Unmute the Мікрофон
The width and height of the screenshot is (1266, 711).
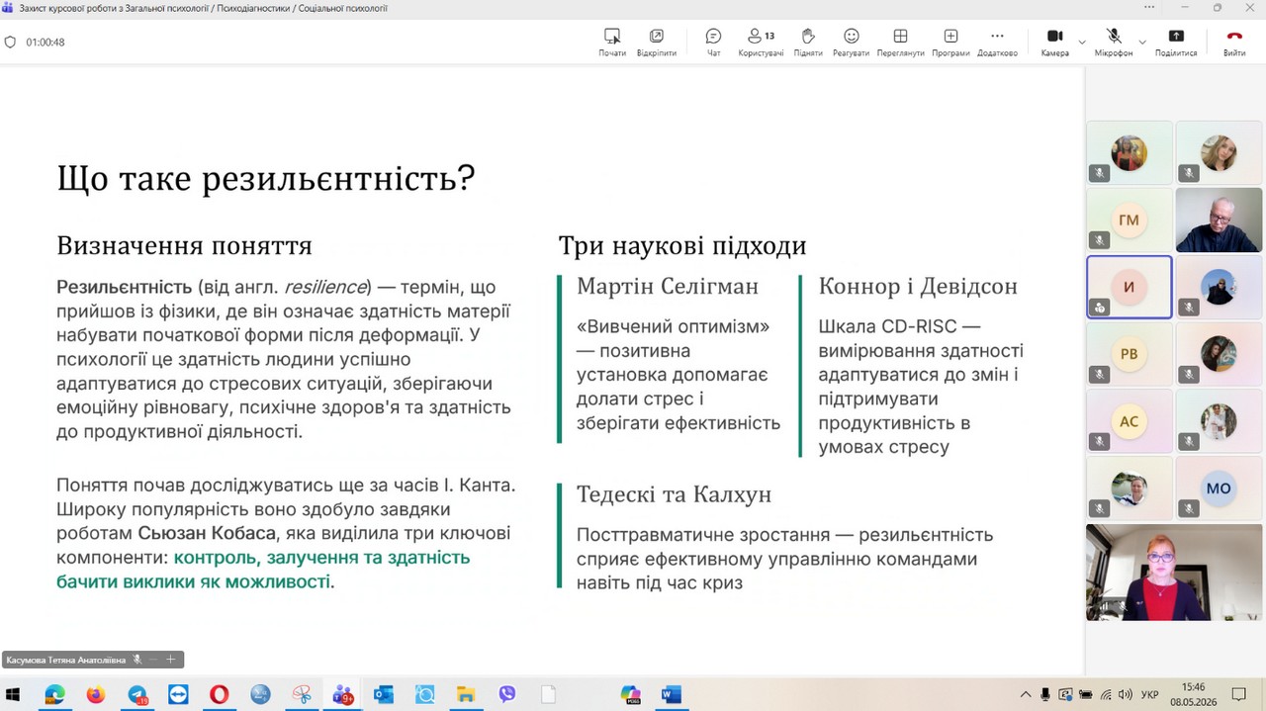pos(1114,42)
